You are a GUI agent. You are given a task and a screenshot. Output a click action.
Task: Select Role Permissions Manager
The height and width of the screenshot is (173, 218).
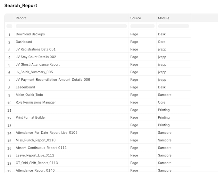pos(36,102)
